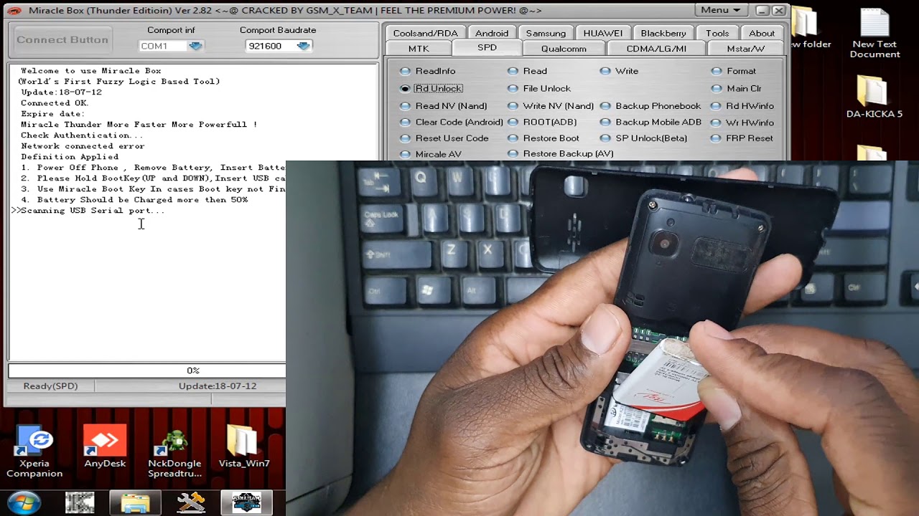
Task: Open the Windows Start menu orb
Action: [23, 503]
